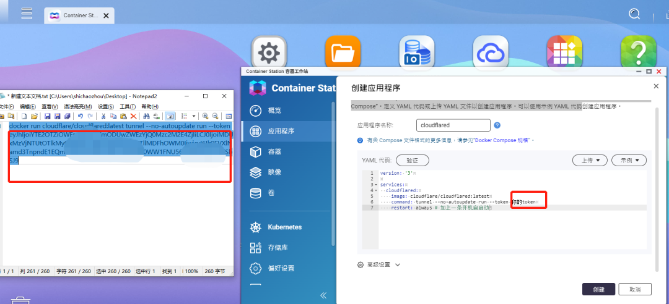Click the 创建 create button

tap(598, 289)
